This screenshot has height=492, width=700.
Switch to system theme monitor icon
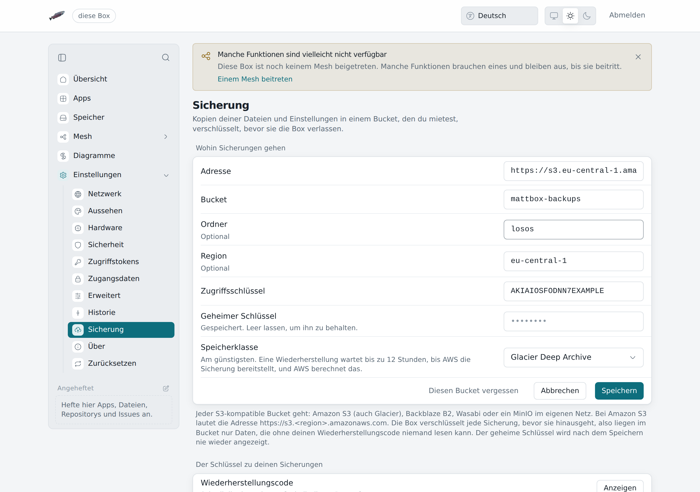pyautogui.click(x=554, y=16)
